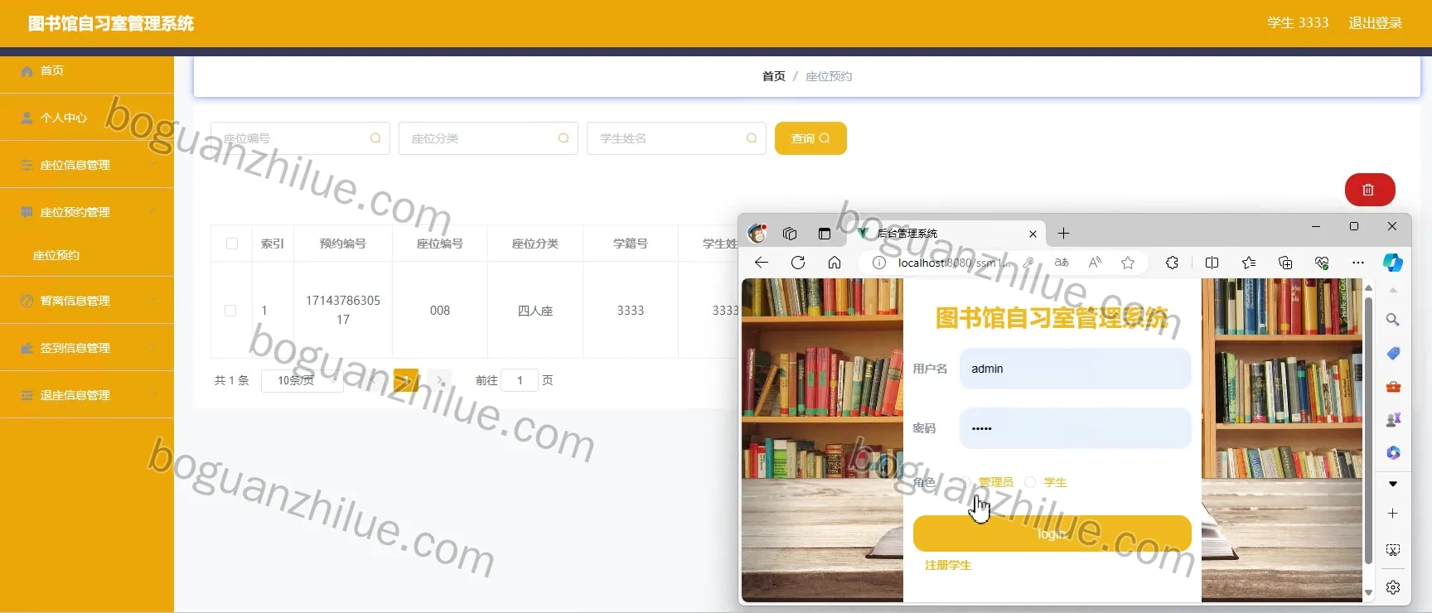
Task: Check the select-all checkbox in table header
Action: click(232, 244)
